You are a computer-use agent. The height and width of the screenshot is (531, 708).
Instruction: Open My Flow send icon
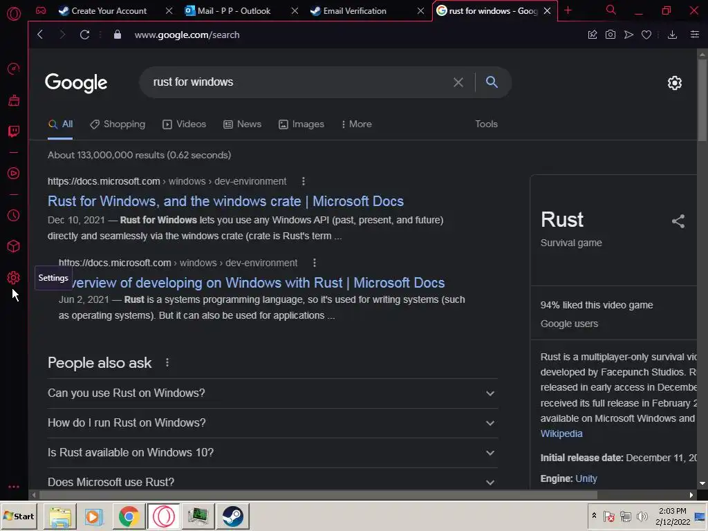(x=628, y=35)
